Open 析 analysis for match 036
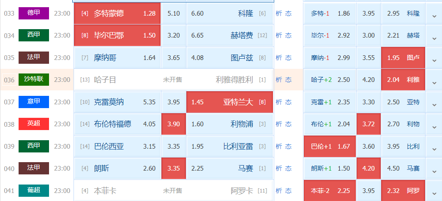The width and height of the screenshot is (442, 201). pyautogui.click(x=279, y=80)
